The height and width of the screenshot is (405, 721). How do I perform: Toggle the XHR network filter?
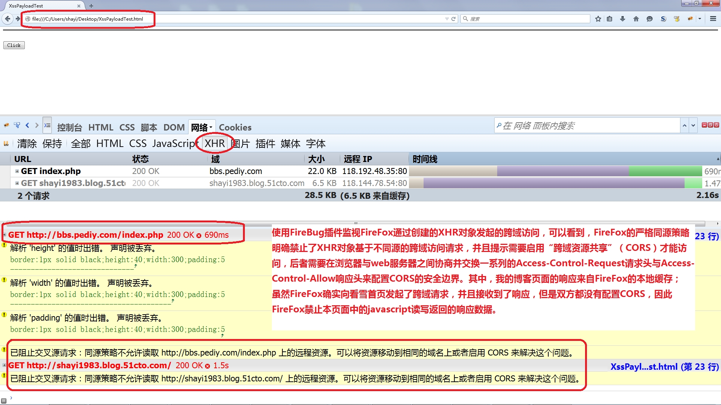click(x=214, y=143)
